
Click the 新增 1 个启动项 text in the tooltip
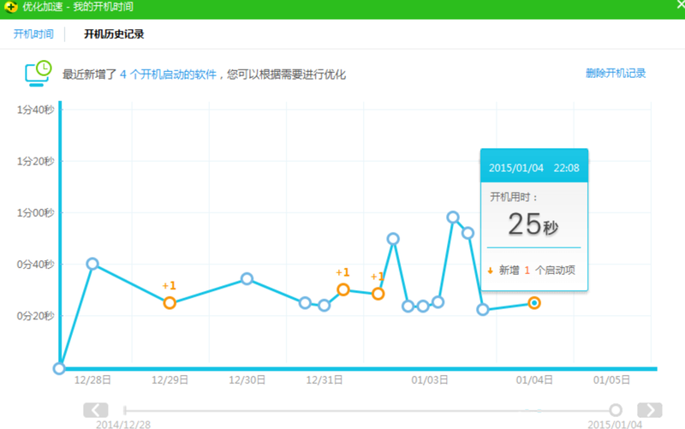(537, 270)
